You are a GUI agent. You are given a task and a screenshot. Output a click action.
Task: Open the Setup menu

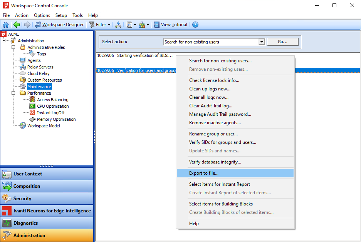[61, 15]
